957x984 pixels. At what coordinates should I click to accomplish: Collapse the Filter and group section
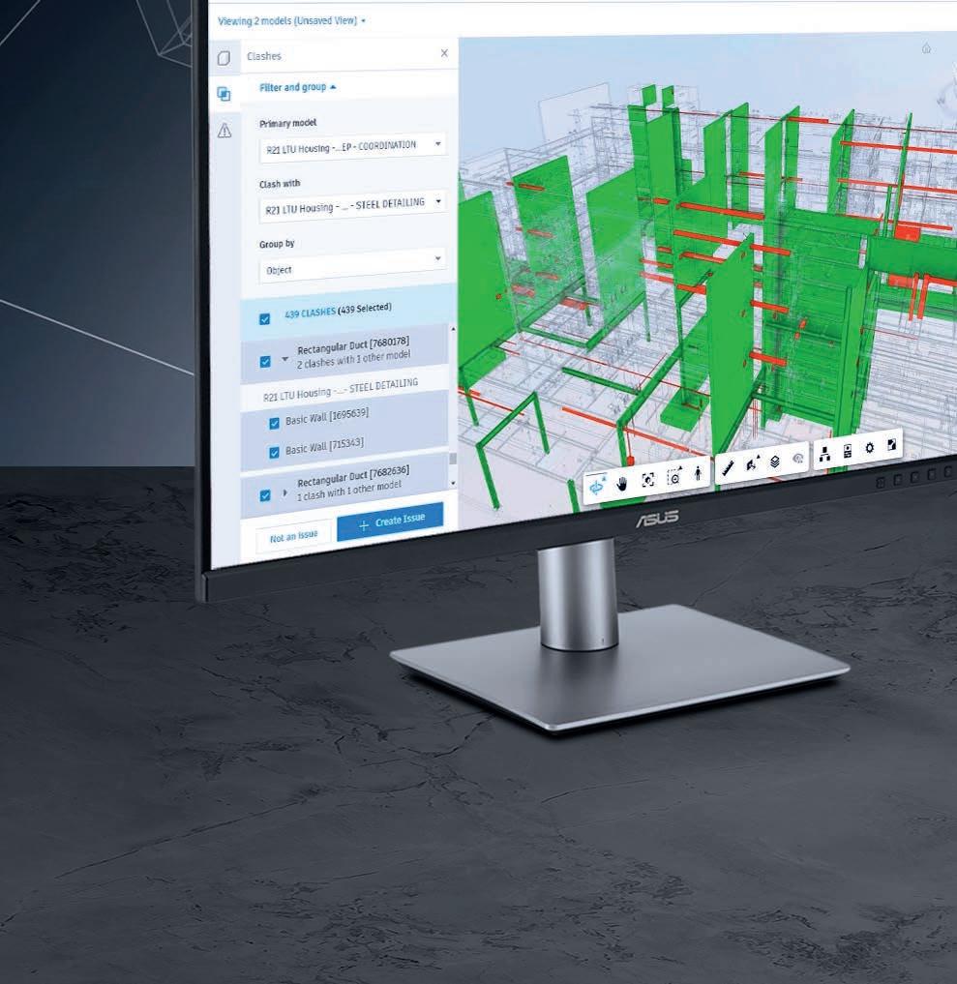(x=297, y=87)
